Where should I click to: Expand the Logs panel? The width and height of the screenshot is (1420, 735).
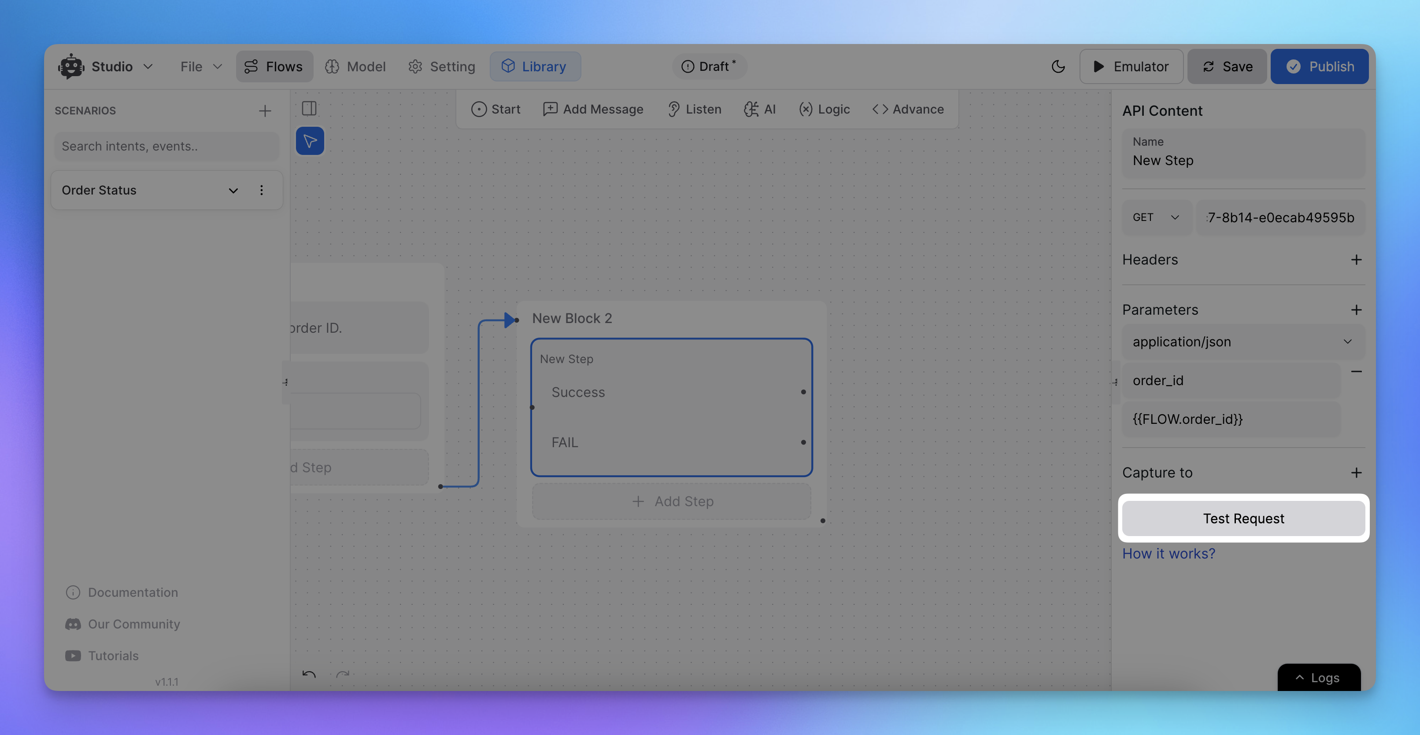tap(1319, 678)
